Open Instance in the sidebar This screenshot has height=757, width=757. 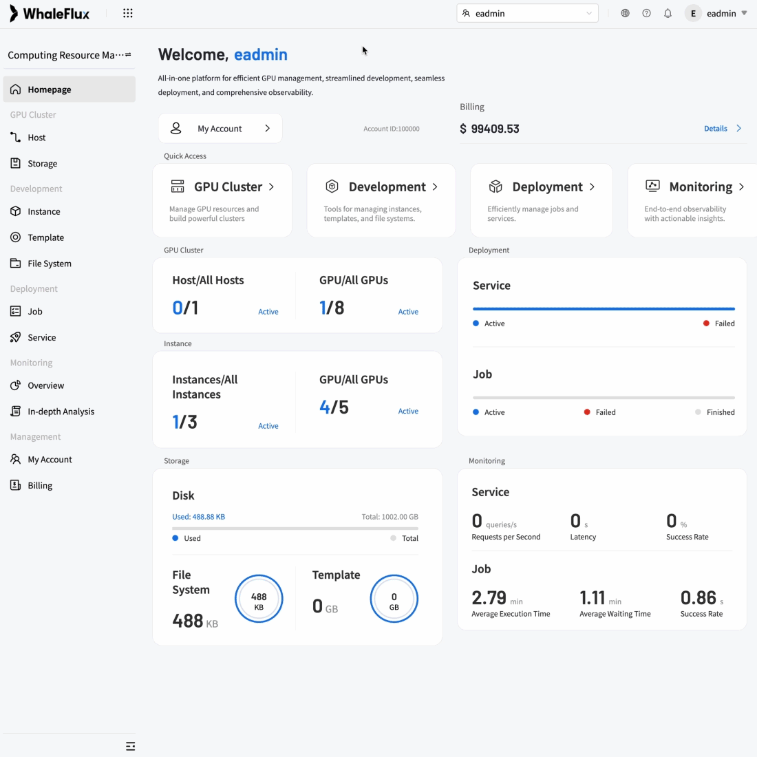[44, 211]
